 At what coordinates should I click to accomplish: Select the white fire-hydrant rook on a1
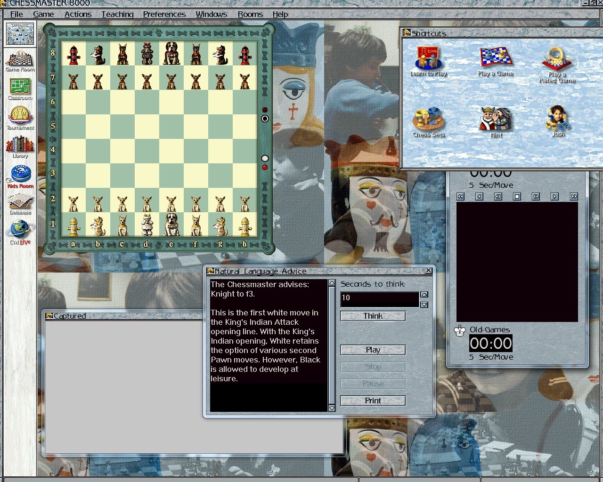tap(73, 225)
